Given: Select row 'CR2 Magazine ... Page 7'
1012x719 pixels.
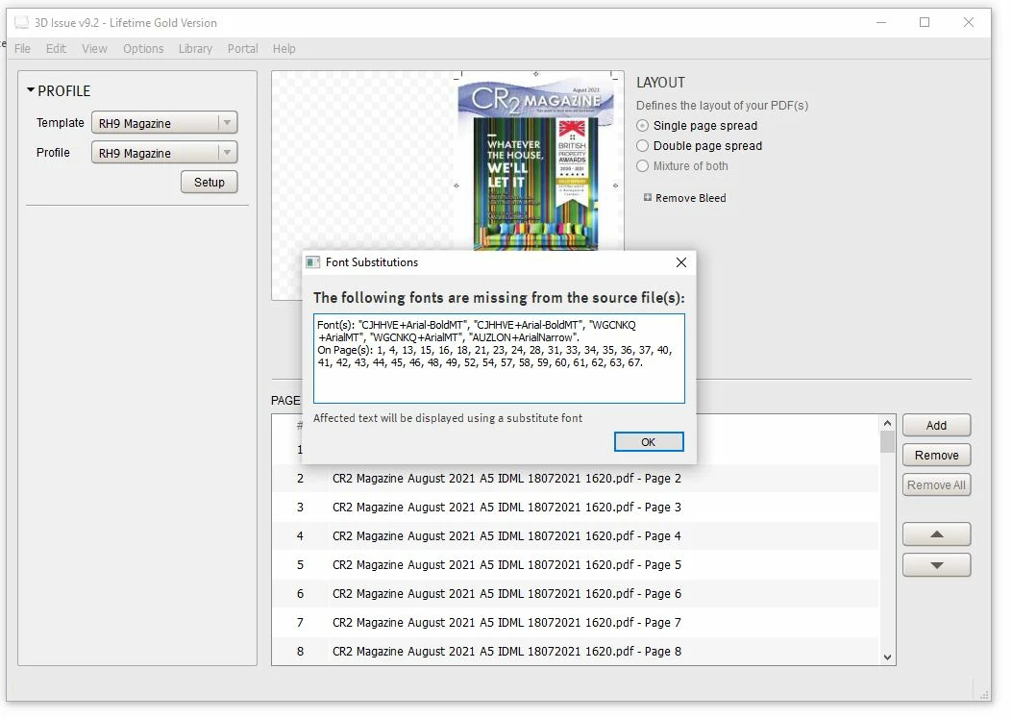Looking at the screenshot, I should (575, 622).
